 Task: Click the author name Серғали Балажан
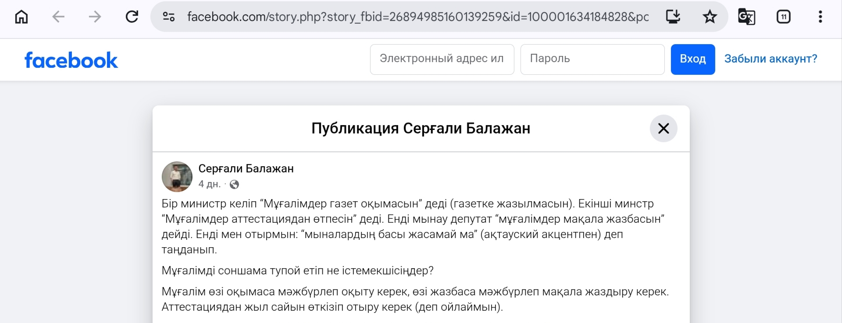pos(246,169)
